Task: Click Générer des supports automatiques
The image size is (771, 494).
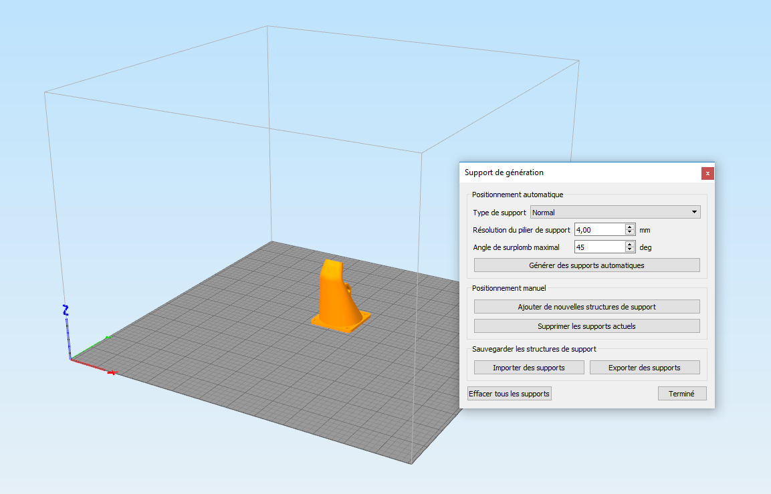Action: tap(586, 265)
